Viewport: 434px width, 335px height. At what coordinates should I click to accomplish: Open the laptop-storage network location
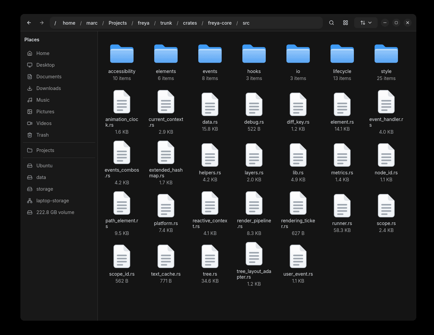59,201
